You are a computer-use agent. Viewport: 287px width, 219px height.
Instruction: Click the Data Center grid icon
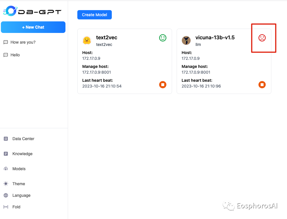click(x=6, y=139)
